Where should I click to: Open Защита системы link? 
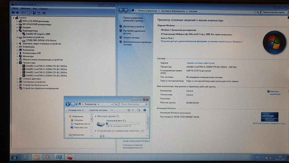(131, 38)
